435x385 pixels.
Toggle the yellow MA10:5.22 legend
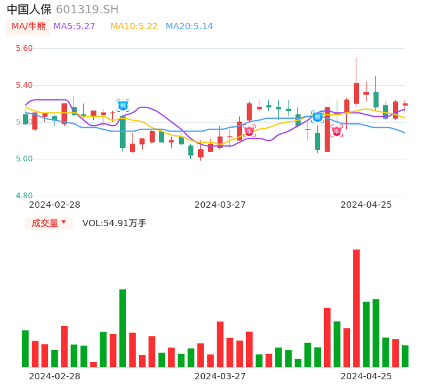[x=134, y=27]
